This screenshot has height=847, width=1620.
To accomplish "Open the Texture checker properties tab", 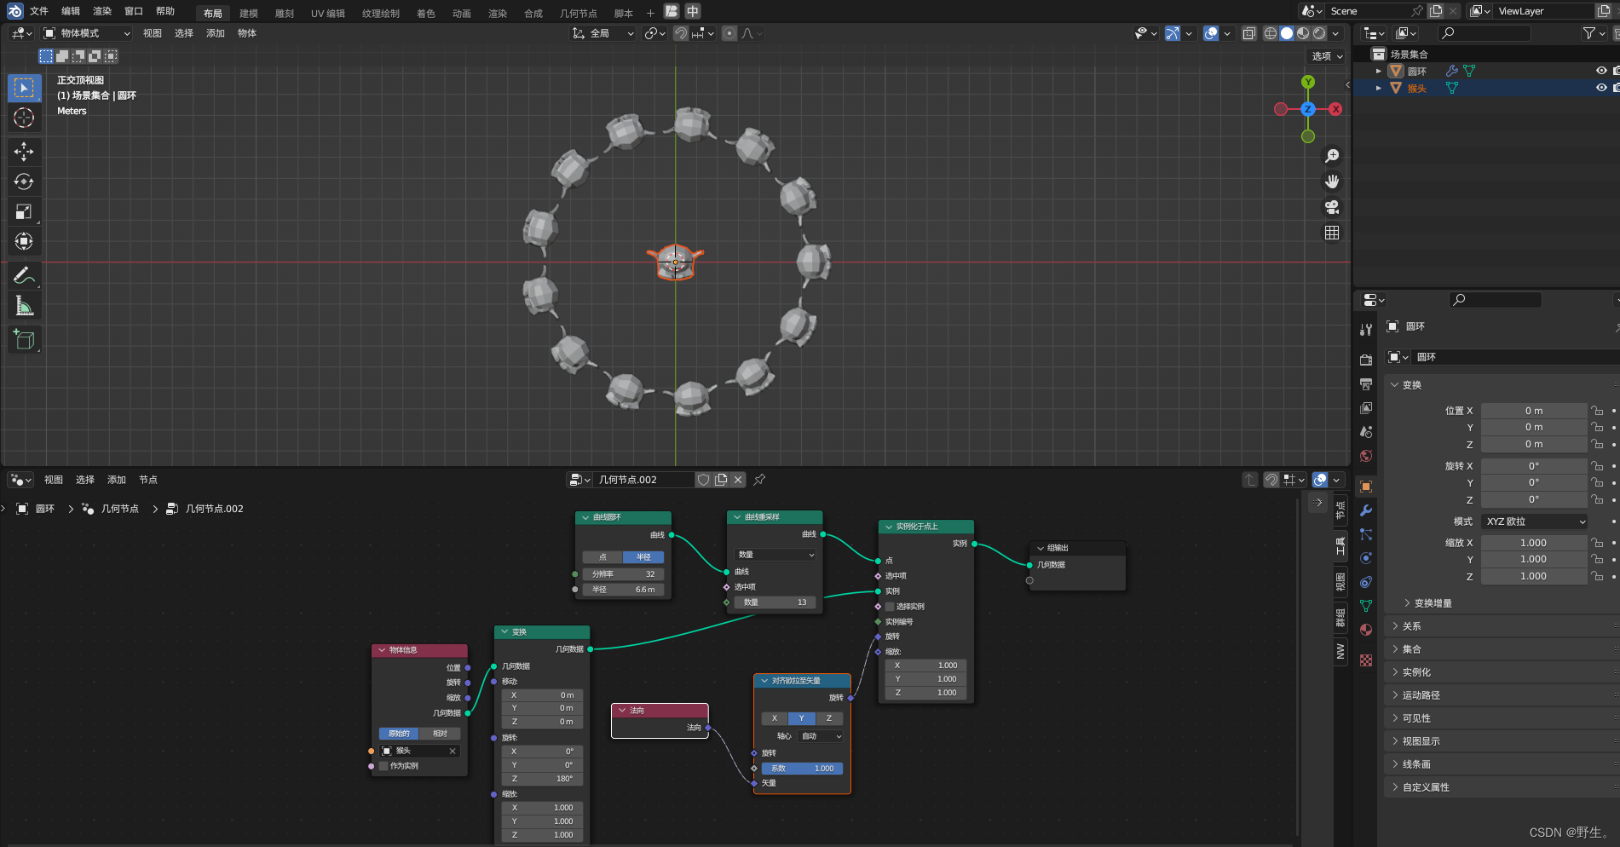I will [x=1366, y=660].
